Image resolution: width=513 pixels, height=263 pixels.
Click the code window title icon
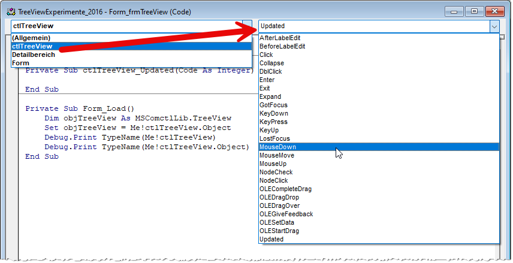point(11,12)
